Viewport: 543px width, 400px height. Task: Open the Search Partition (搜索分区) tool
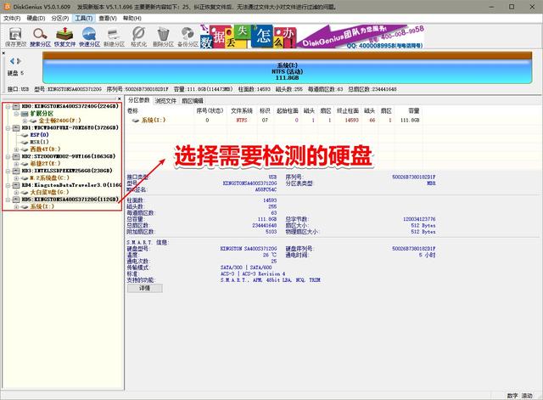click(40, 37)
